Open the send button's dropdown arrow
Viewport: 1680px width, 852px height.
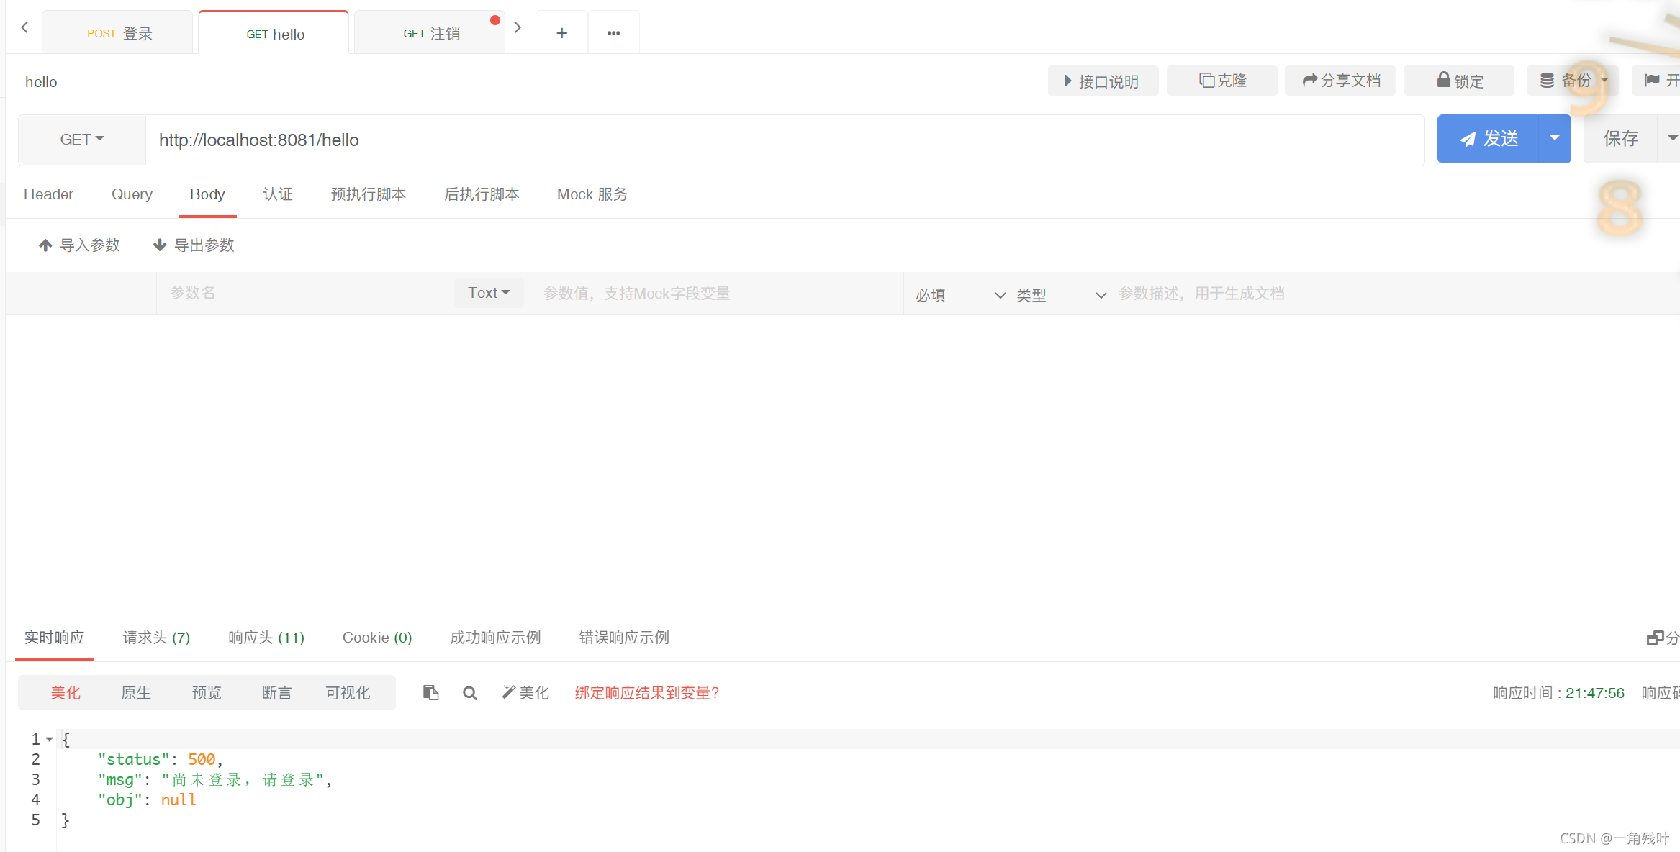pyautogui.click(x=1555, y=138)
